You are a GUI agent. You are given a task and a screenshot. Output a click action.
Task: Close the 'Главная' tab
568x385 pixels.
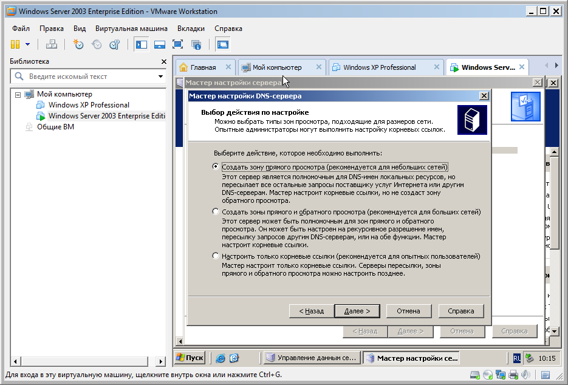click(228, 67)
